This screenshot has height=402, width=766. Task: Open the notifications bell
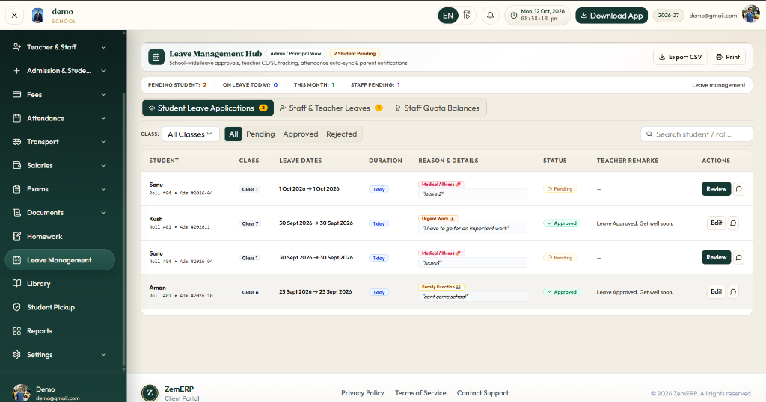[x=491, y=16]
